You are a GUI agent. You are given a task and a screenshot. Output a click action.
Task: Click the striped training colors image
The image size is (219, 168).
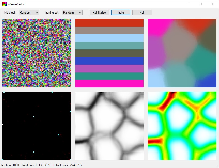(x=109, y=53)
